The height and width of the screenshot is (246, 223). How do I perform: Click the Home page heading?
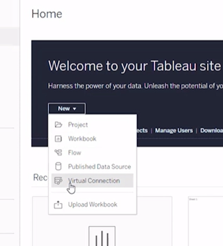pyautogui.click(x=47, y=14)
